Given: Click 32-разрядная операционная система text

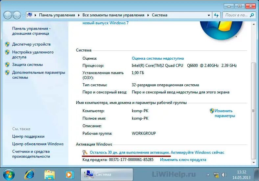Looking at the screenshot, I should point(165,85).
